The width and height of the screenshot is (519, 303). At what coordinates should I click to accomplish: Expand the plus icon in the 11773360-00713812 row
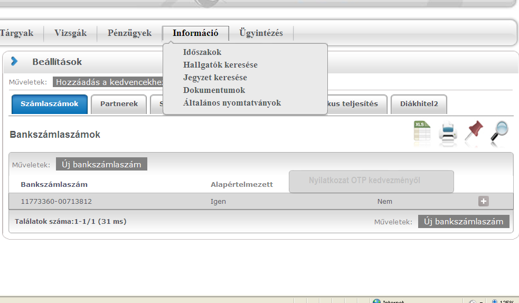(483, 201)
